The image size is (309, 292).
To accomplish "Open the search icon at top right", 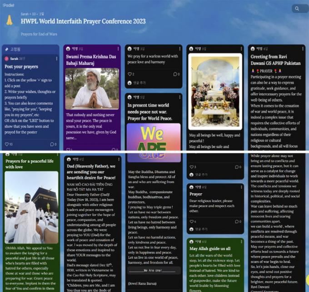I will pos(297,9).
